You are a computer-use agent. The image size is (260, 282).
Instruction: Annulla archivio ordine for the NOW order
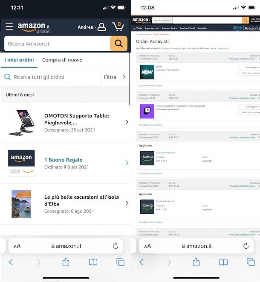point(151,85)
